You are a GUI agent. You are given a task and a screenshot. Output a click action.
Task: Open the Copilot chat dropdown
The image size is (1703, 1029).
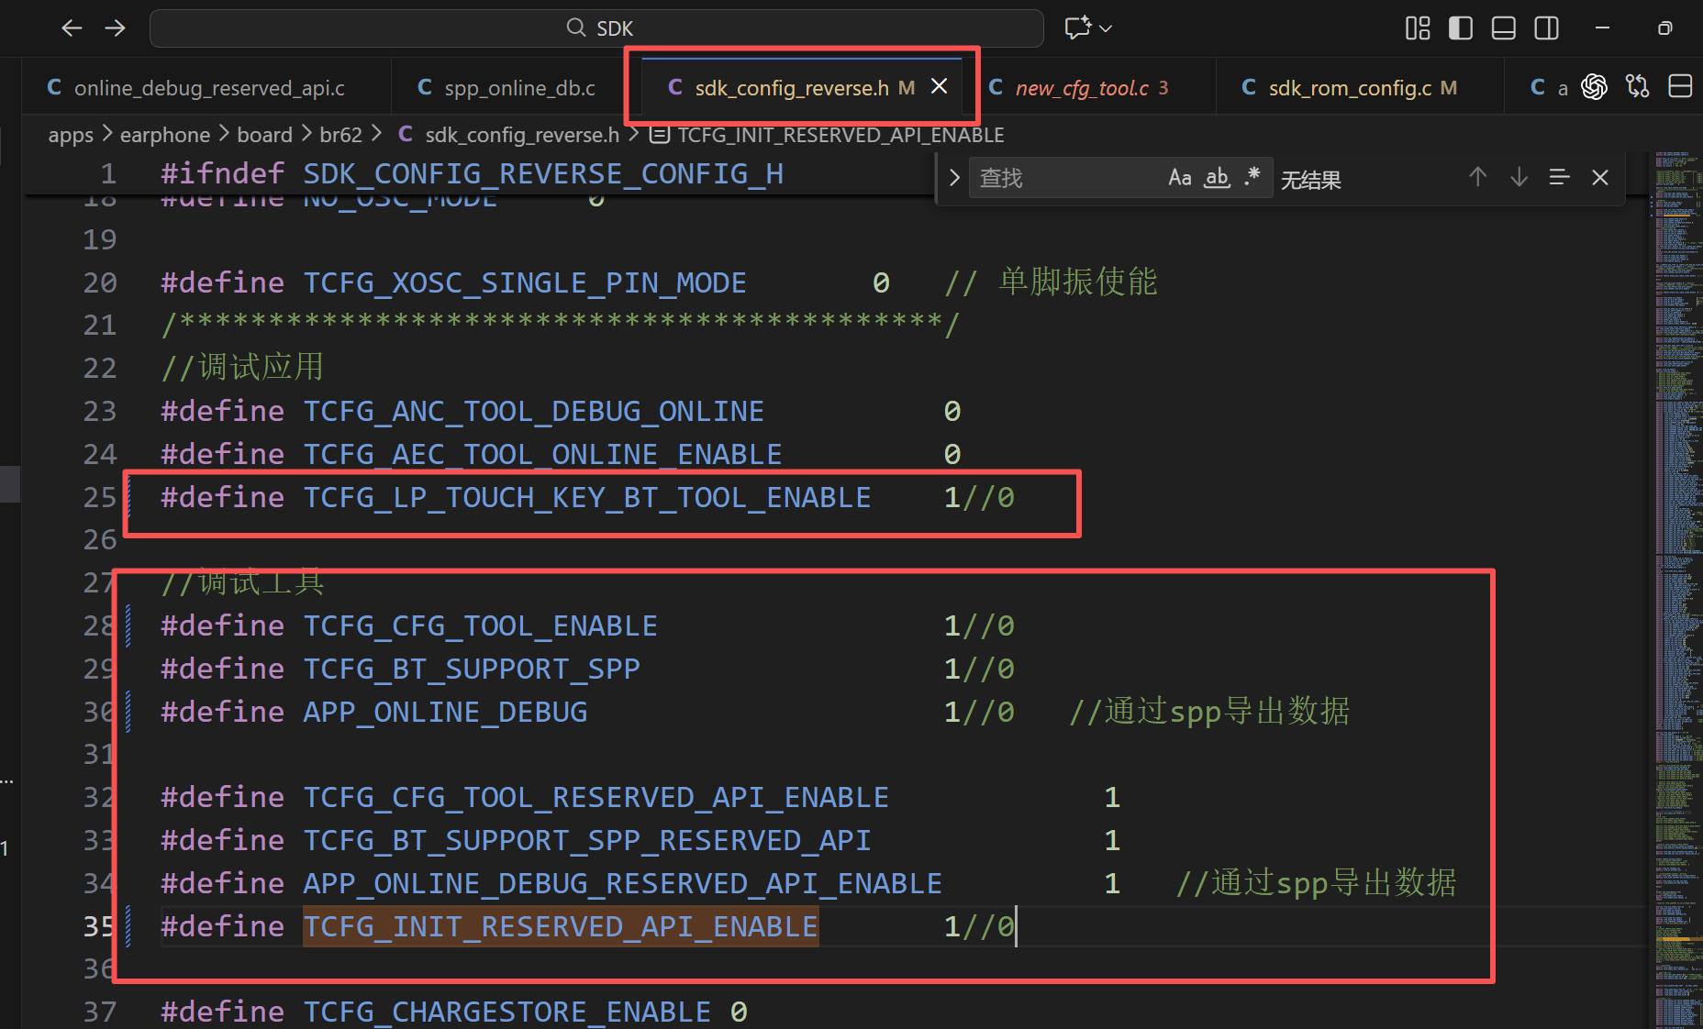(x=1107, y=28)
